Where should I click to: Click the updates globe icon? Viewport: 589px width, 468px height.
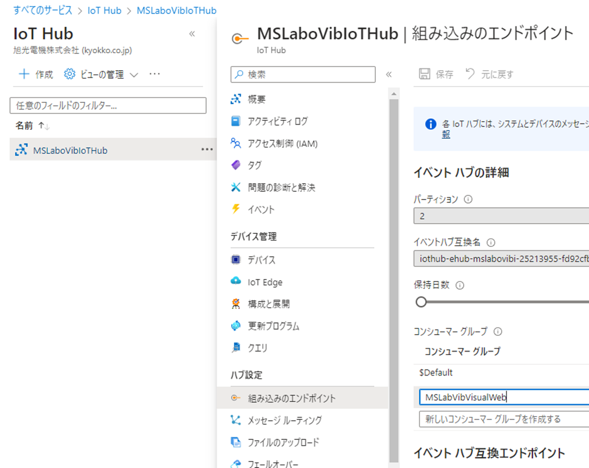(x=235, y=325)
